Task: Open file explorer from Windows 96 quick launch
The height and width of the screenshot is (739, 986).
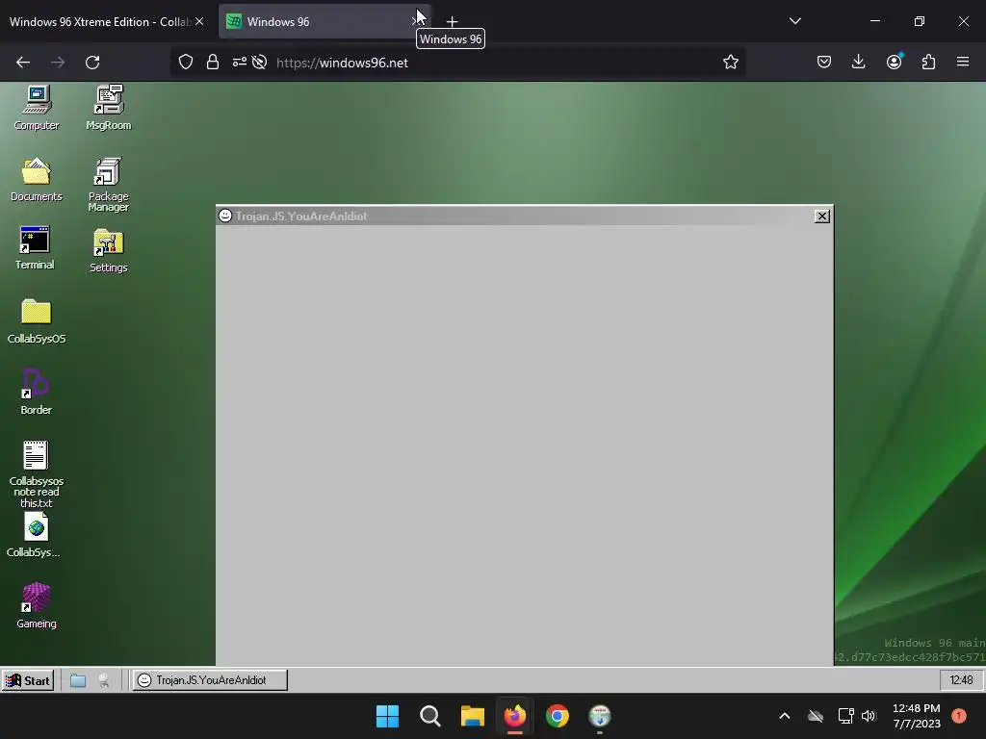Action: click(78, 680)
